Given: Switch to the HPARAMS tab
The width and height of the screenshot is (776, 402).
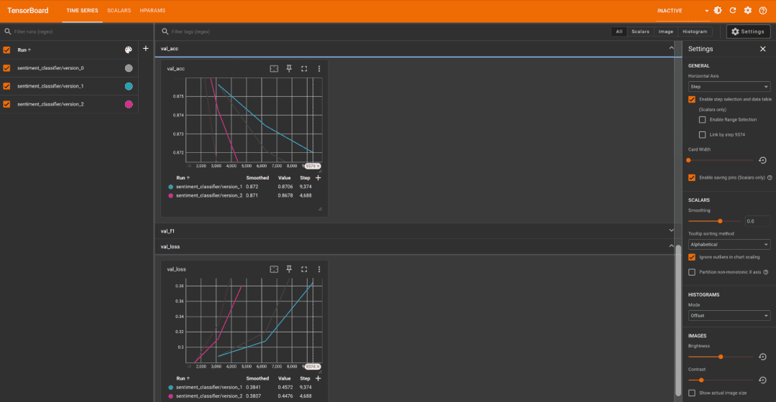Looking at the screenshot, I should coord(152,10).
